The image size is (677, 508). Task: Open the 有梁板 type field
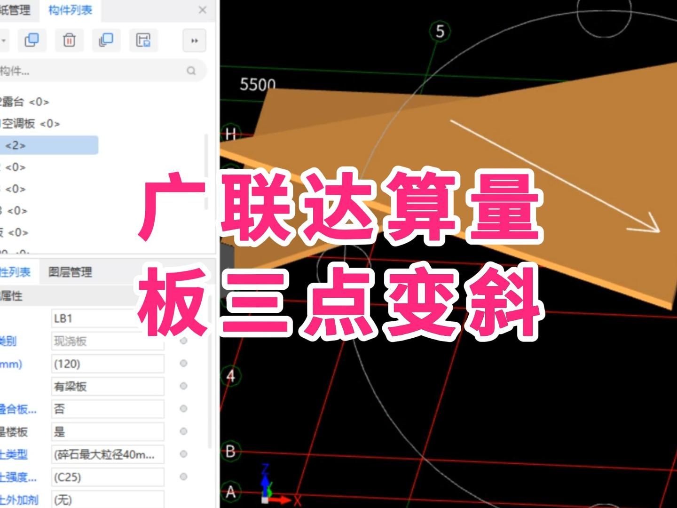108,386
